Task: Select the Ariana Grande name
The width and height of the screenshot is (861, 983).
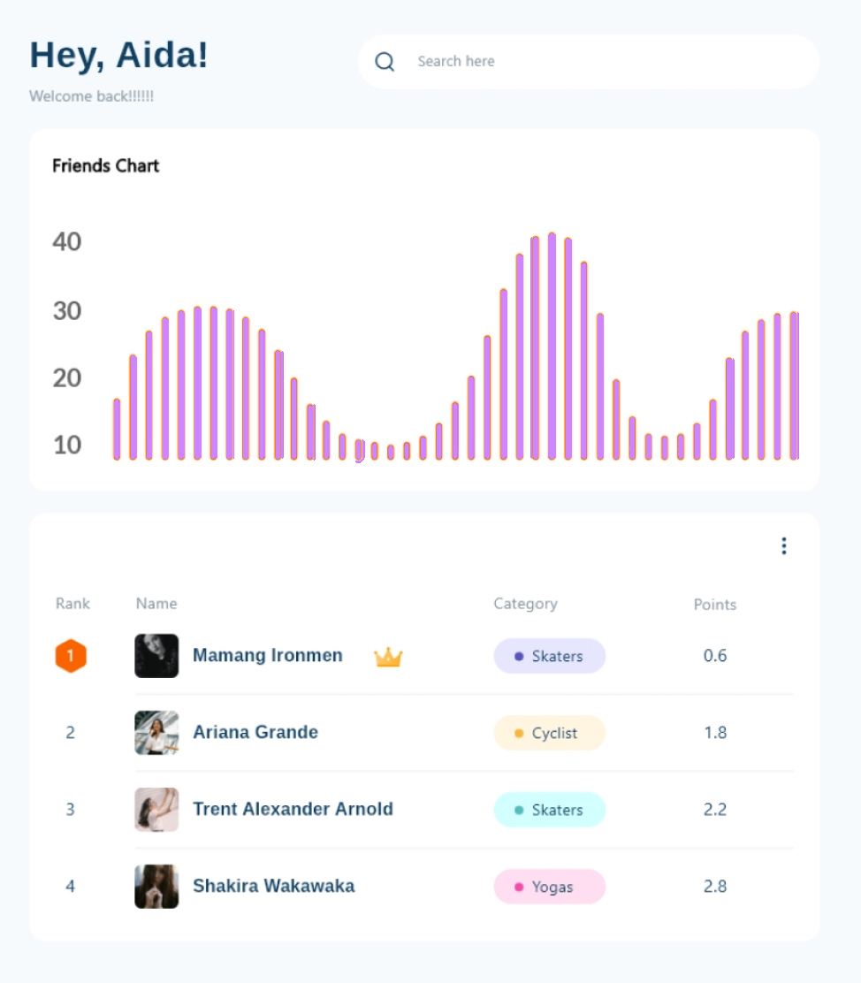Action: (x=255, y=733)
